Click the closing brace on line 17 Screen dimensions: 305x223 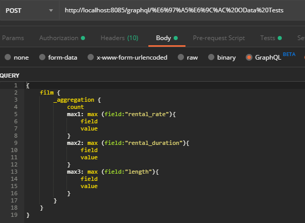pyautogui.click(x=55, y=200)
